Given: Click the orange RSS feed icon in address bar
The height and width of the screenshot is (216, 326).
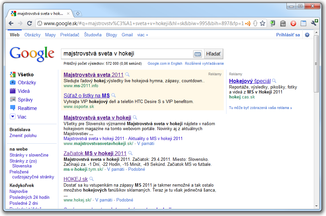Looking at the screenshot, I should [248, 23].
